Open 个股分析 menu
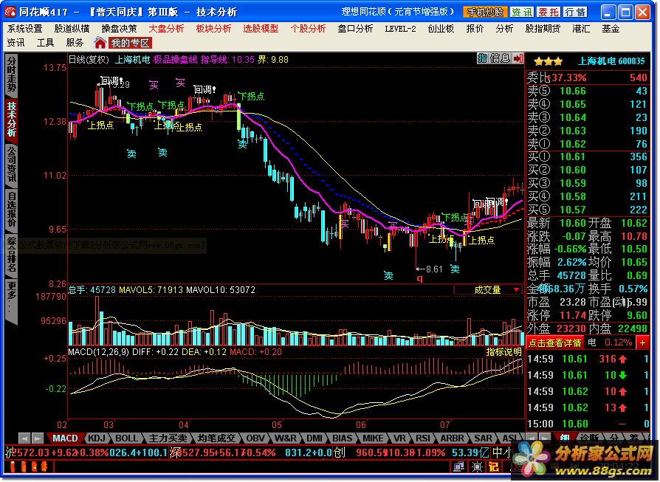Screen dimensions: 660x482 tap(308, 29)
